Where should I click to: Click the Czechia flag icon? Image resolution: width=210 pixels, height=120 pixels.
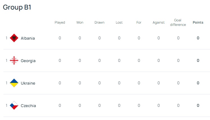coord(14,105)
